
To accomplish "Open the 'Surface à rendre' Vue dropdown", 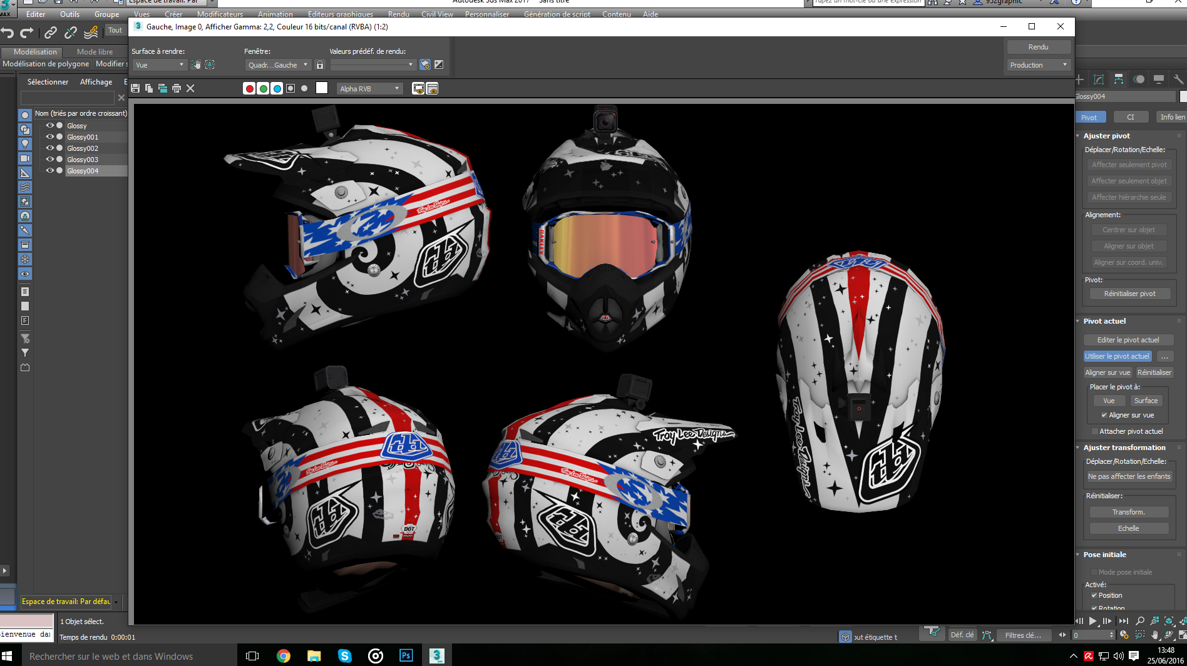I will pyautogui.click(x=160, y=64).
